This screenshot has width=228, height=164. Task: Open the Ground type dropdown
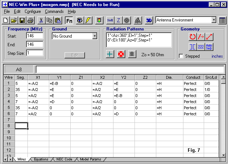pos(95,36)
